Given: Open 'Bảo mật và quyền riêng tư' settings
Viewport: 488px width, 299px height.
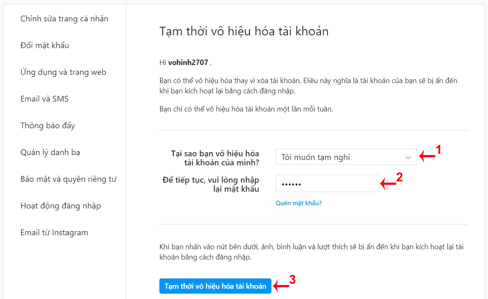Looking at the screenshot, I should coord(68,179).
